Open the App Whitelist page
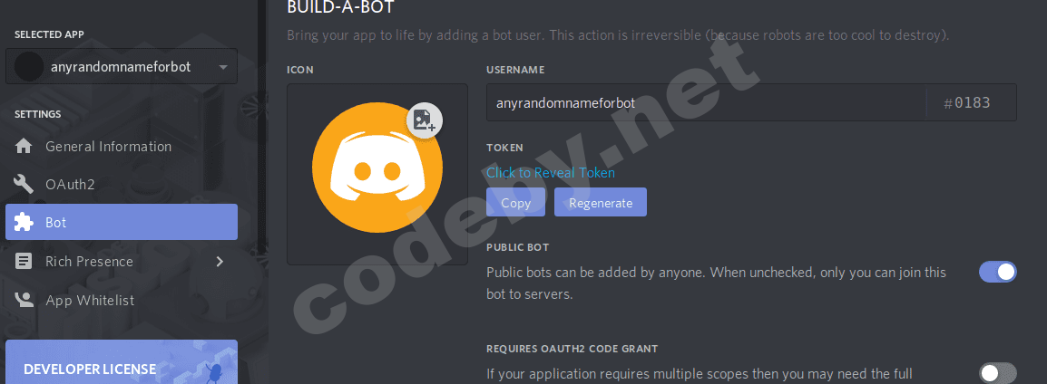 click(122, 300)
